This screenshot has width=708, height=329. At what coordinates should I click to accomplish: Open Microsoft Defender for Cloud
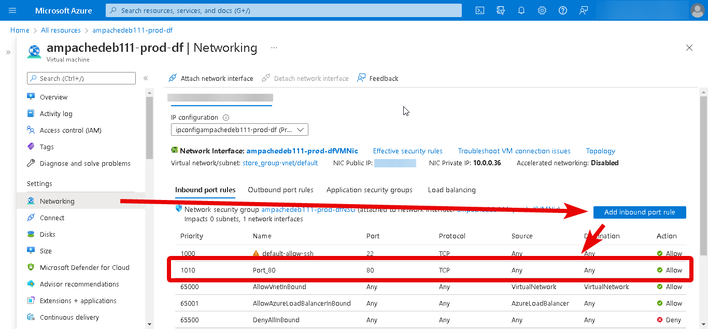(84, 267)
